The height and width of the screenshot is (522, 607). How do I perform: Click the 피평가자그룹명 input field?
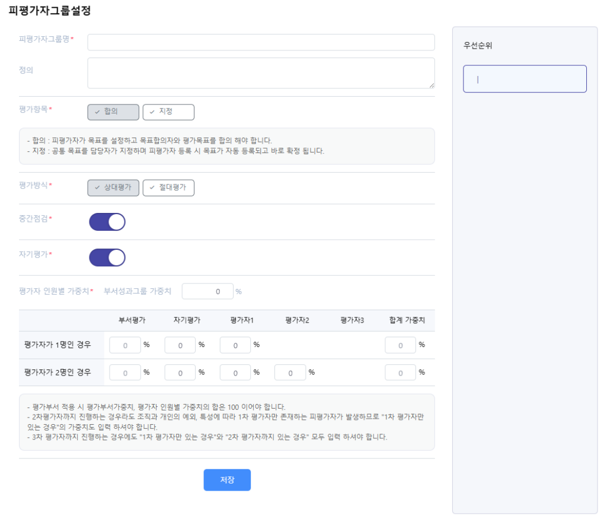[x=261, y=42]
